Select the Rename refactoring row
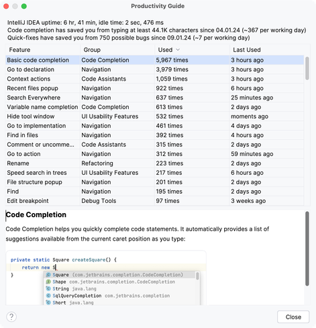316x328 pixels. click(x=154, y=163)
